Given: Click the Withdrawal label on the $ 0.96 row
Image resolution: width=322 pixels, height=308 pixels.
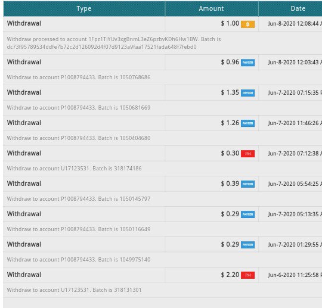Looking at the screenshot, I should [24, 62].
